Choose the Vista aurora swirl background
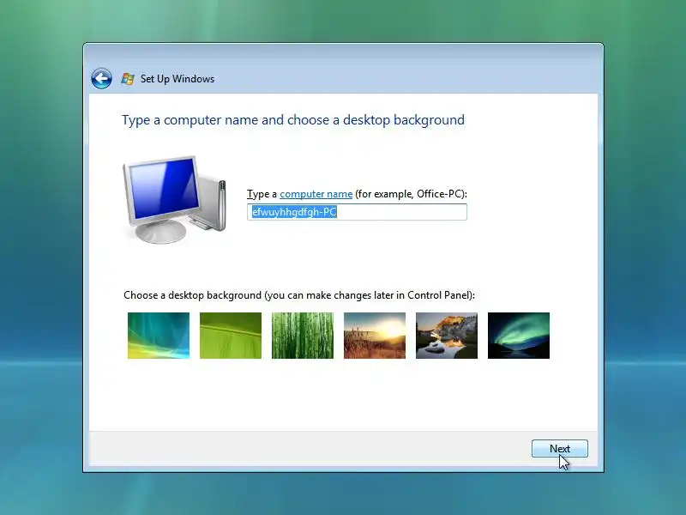The height and width of the screenshot is (515, 686). pyautogui.click(x=159, y=336)
